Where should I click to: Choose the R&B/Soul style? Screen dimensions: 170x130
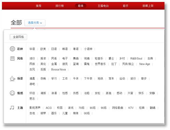pyautogui.click(x=136, y=59)
